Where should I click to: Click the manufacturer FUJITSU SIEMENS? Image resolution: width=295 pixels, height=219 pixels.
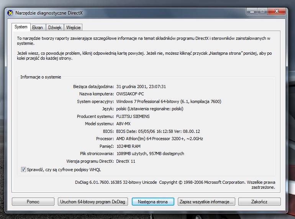133,116
